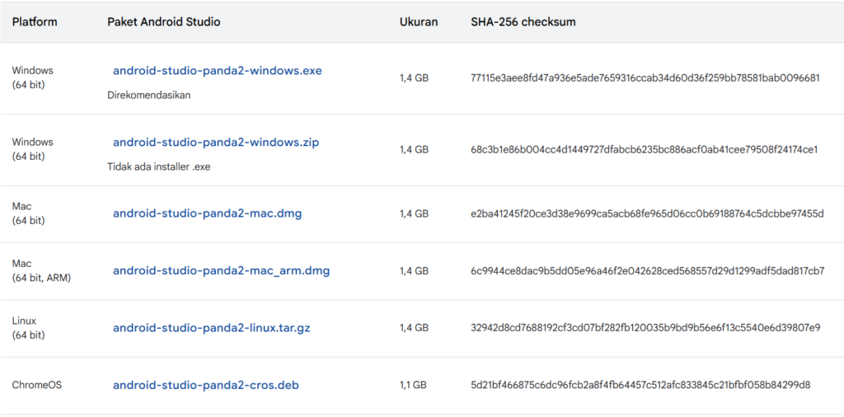Viewport: 844px width, 417px height.
Task: Select the ChromeOS checksum starting 5d21bf46
Action: click(640, 385)
